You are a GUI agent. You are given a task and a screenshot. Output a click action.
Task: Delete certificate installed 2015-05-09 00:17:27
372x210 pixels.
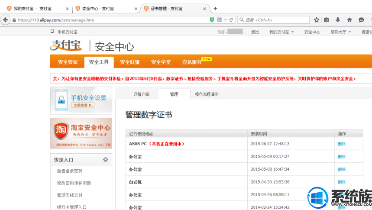(x=342, y=157)
